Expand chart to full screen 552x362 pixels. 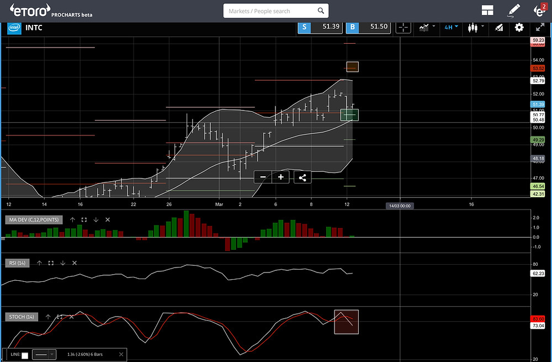tap(540, 27)
